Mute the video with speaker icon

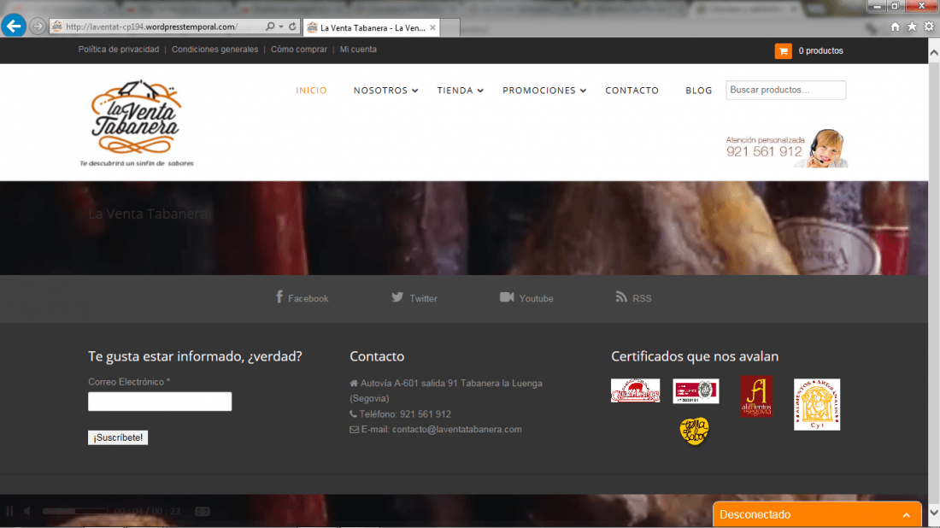(27, 511)
